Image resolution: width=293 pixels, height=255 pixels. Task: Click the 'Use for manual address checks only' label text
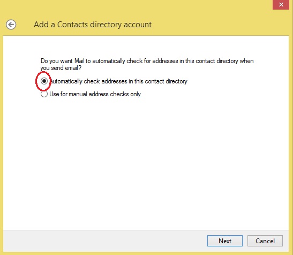pos(95,94)
